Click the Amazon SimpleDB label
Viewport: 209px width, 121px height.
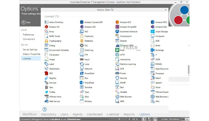click(128, 27)
